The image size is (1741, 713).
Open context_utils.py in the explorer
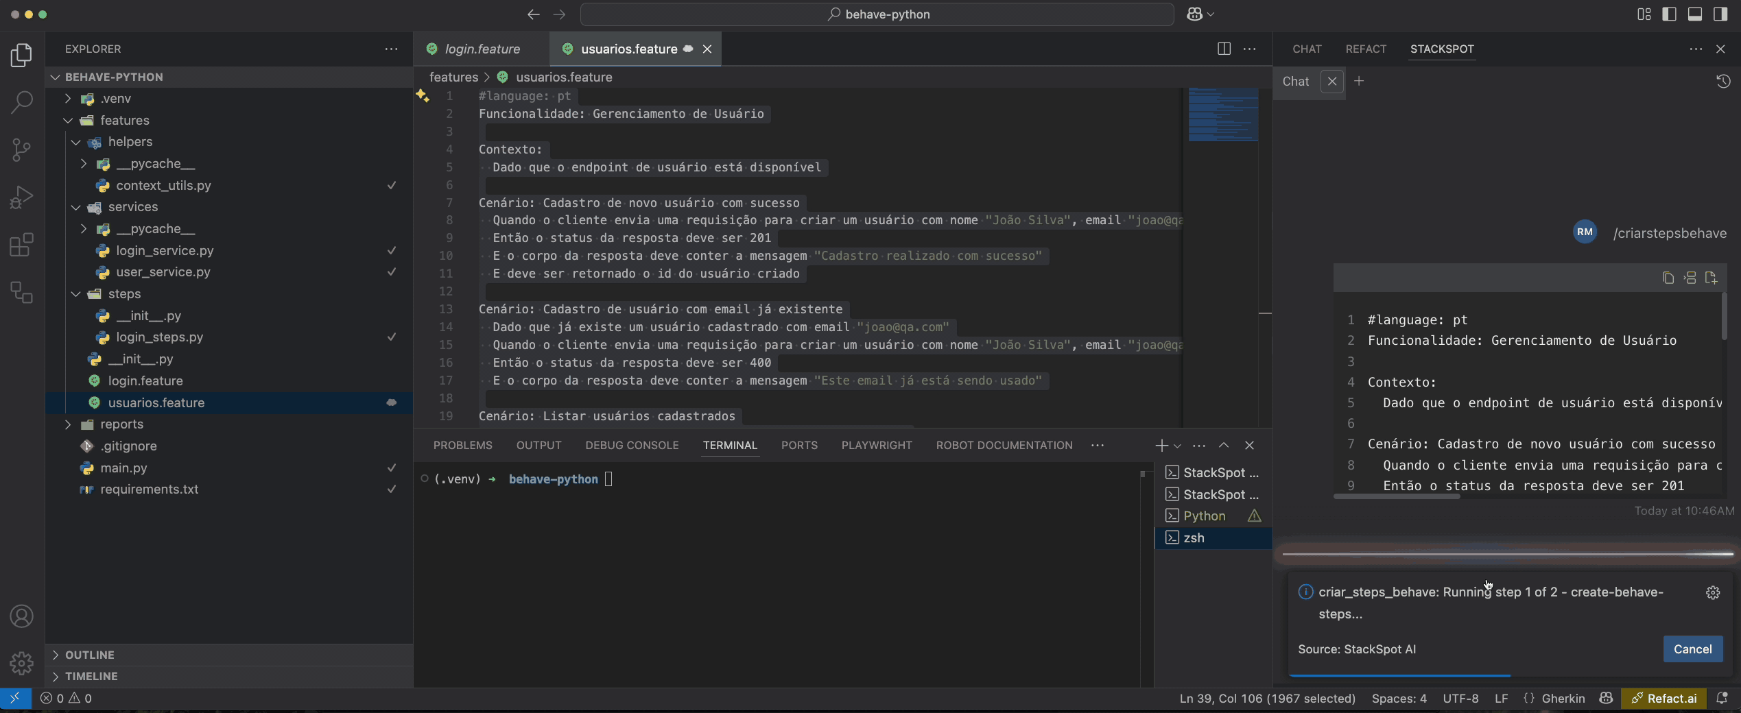coord(229,186)
